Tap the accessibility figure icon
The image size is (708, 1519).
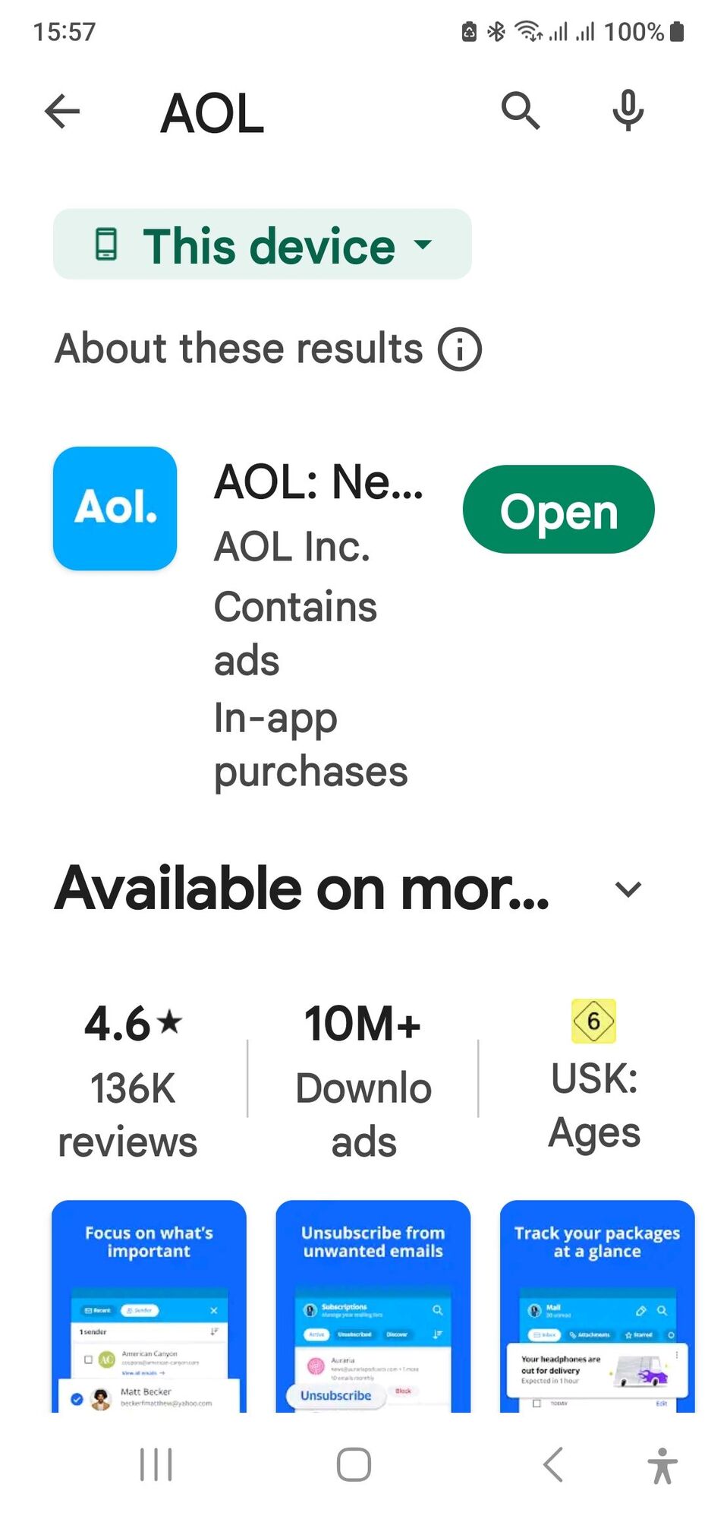(x=662, y=1465)
